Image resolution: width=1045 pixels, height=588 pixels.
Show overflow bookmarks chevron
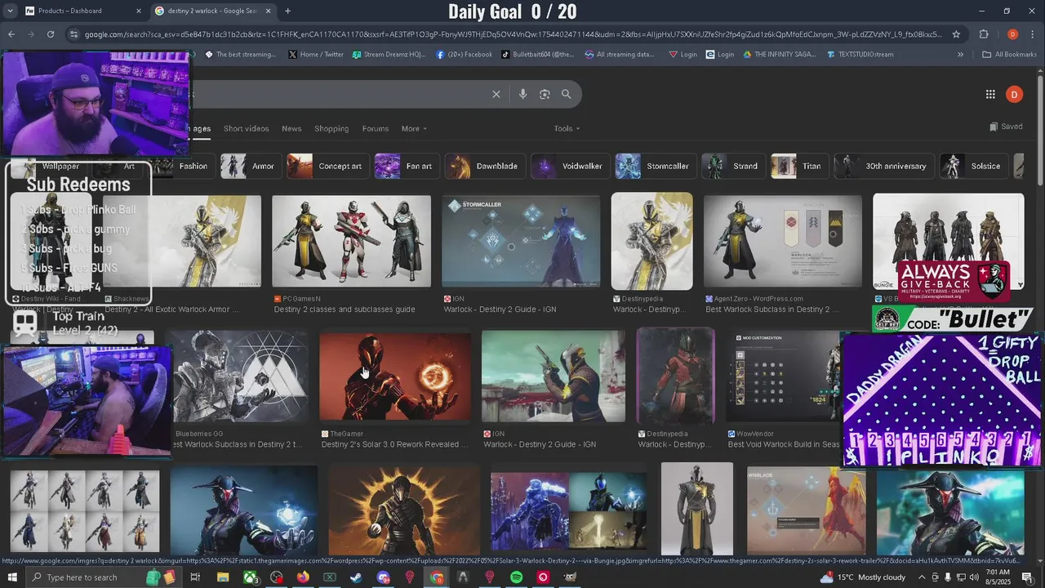[960, 55]
